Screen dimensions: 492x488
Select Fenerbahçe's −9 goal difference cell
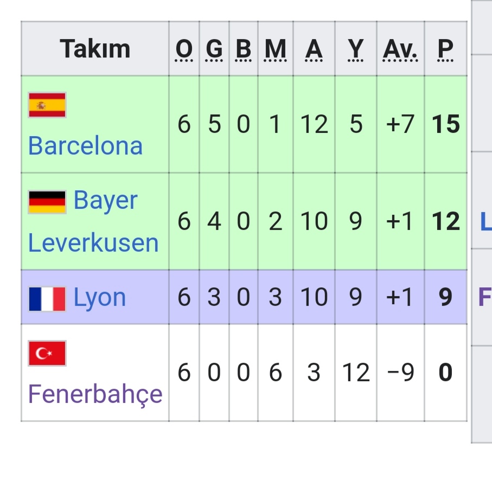pyautogui.click(x=400, y=373)
